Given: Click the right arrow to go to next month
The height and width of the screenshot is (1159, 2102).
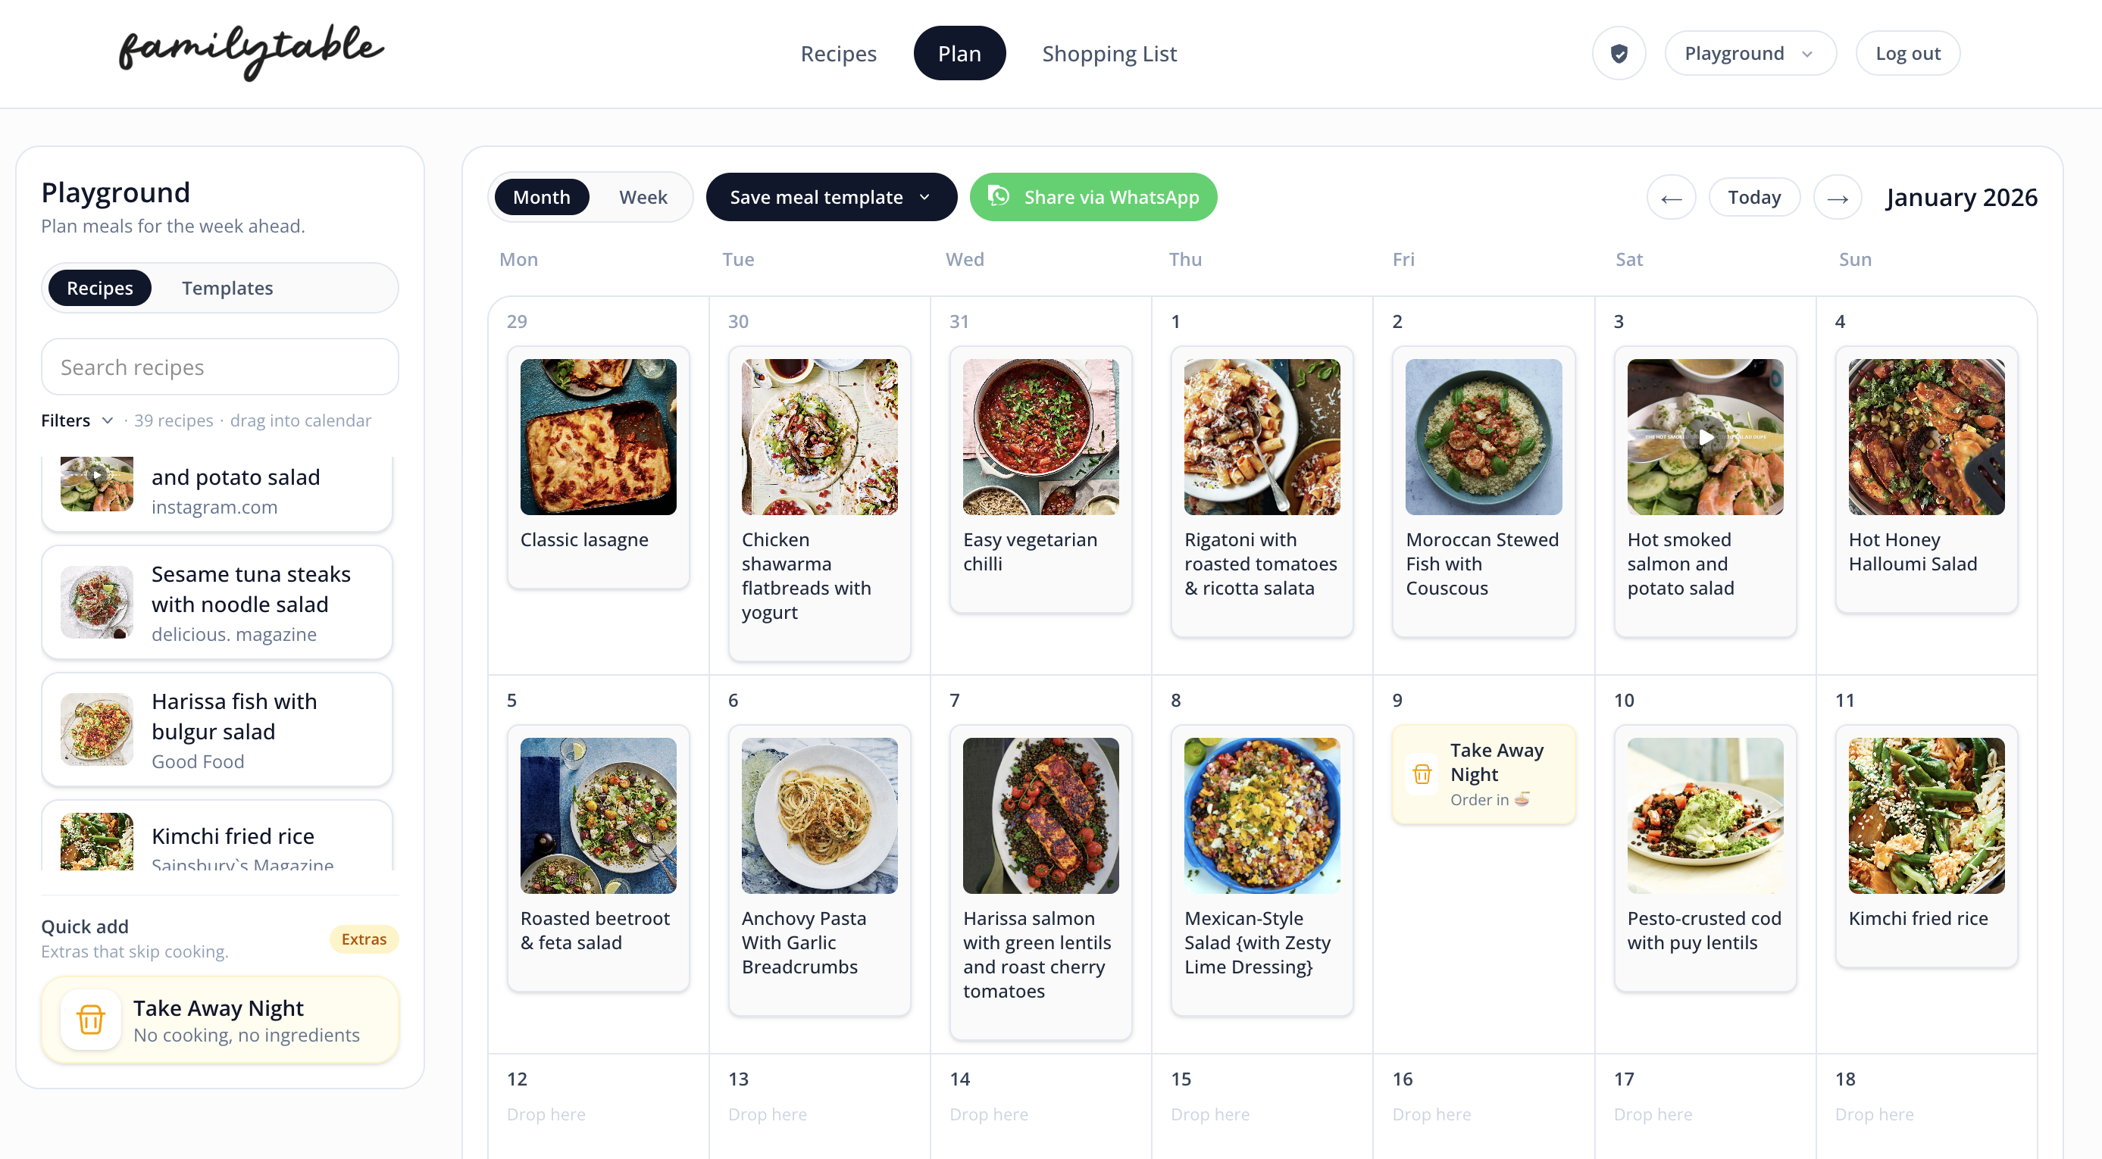Looking at the screenshot, I should point(1838,196).
